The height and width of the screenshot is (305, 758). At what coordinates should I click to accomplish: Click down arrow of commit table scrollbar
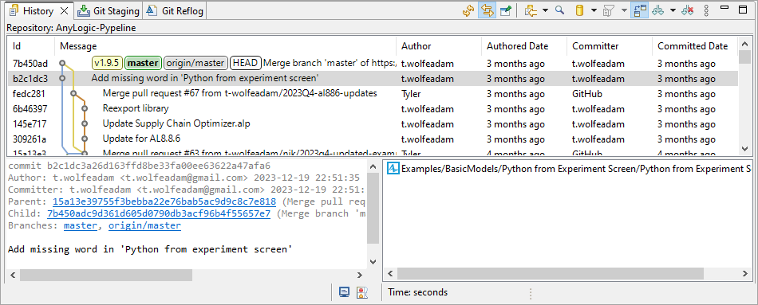click(745, 149)
